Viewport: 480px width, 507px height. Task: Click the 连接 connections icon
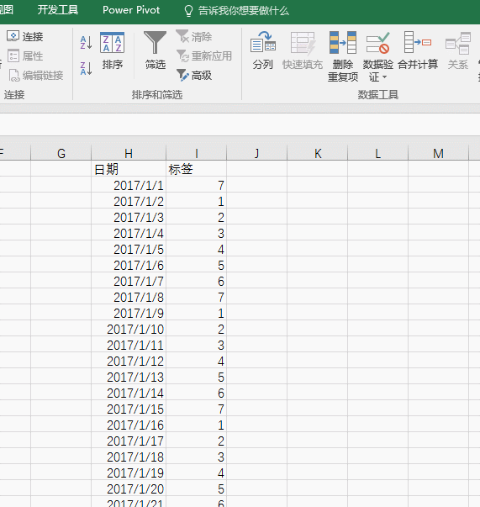13,36
